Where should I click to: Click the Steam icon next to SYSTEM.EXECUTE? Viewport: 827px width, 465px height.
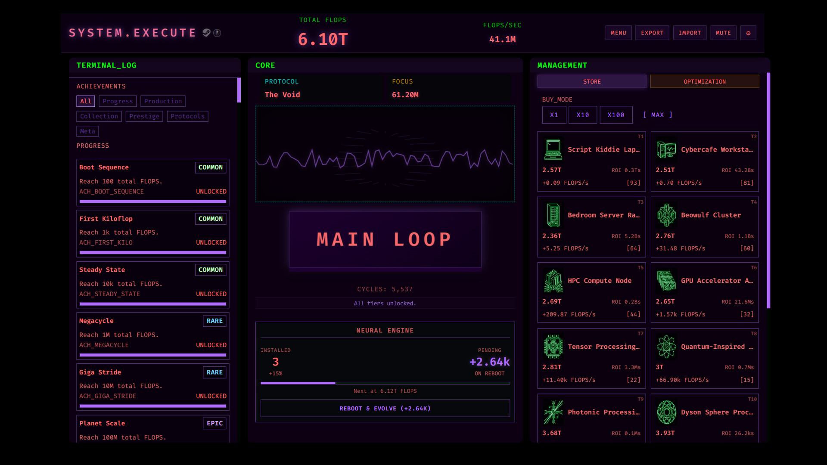point(207,33)
